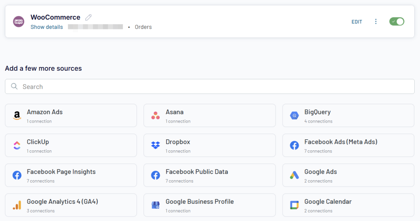Click the Dropbox logo icon
Image resolution: width=420 pixels, height=221 pixels.
pyautogui.click(x=155, y=145)
